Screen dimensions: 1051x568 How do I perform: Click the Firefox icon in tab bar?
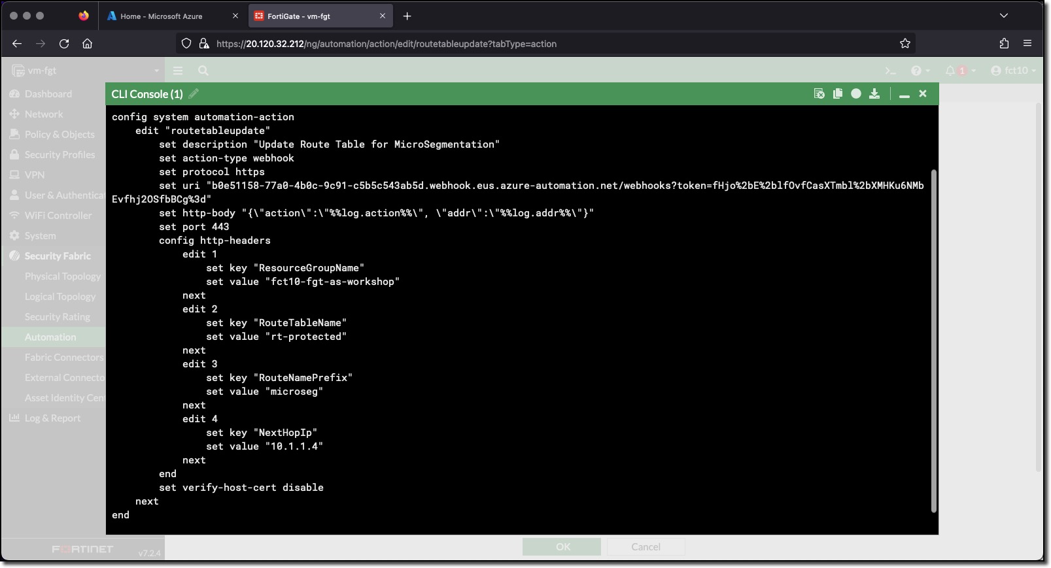84,16
